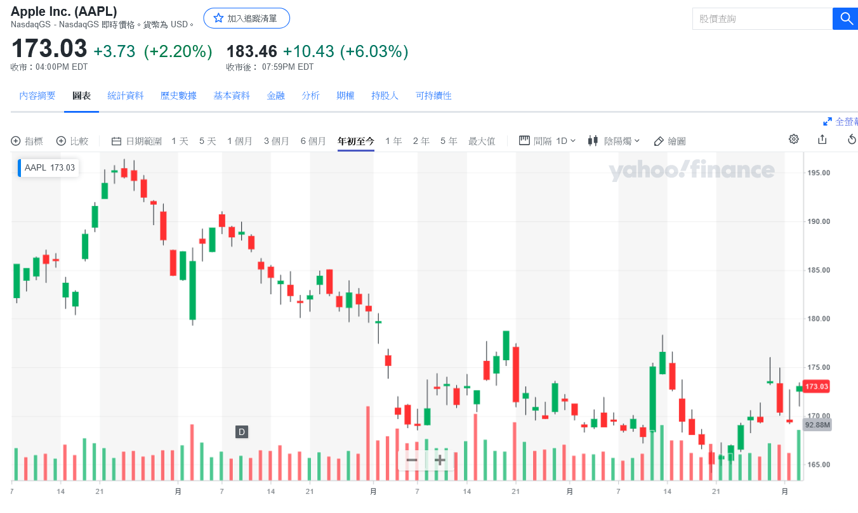Set chart range to 2 年
Screen dimensions: 858x513
click(421, 141)
